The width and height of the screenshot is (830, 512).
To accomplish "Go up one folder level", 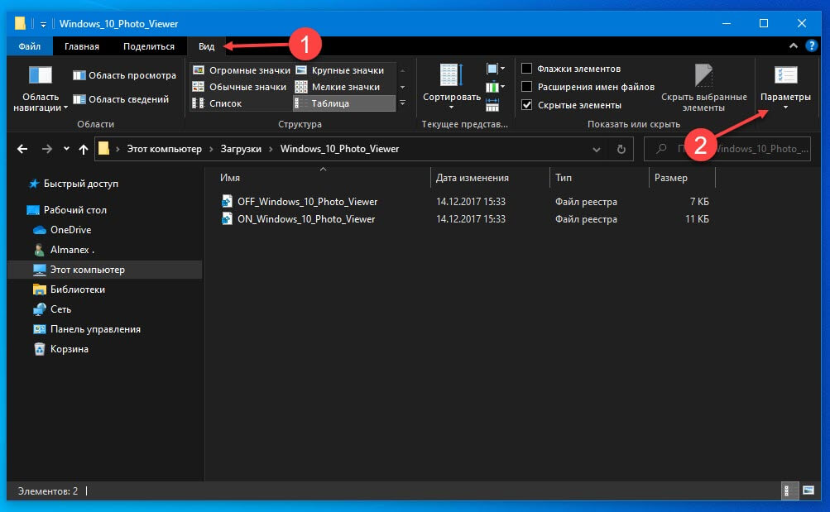I will pyautogui.click(x=83, y=149).
